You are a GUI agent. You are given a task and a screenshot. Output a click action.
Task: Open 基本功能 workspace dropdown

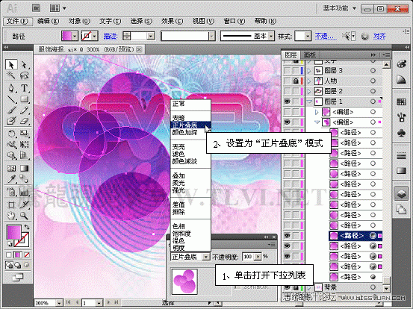tap(340, 8)
